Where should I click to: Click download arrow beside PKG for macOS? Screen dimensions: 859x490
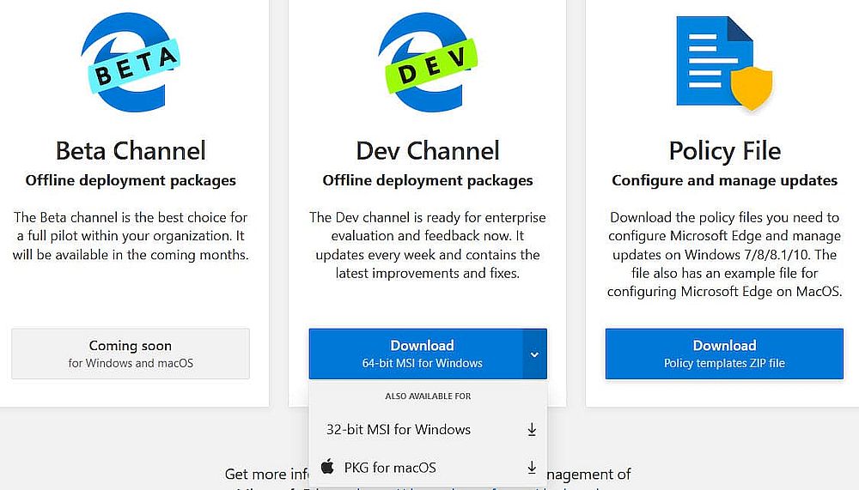click(x=532, y=468)
